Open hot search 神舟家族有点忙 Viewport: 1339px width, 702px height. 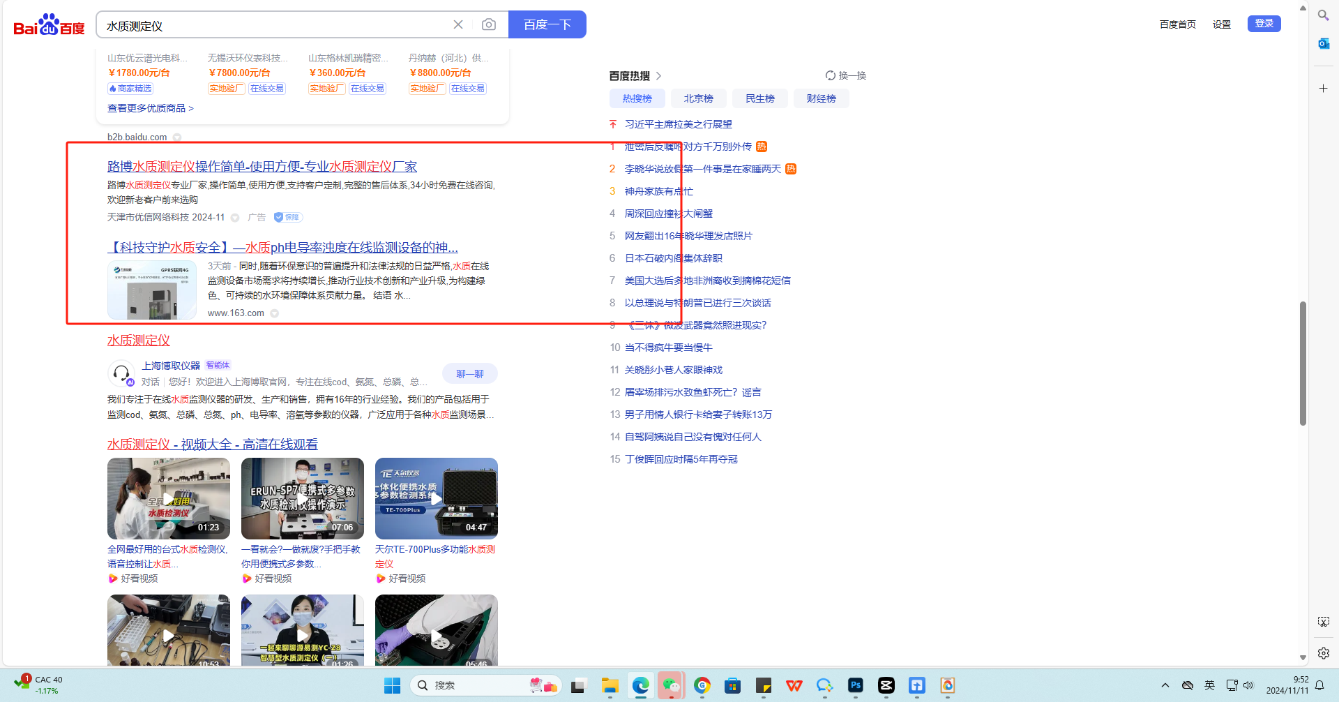pos(659,191)
